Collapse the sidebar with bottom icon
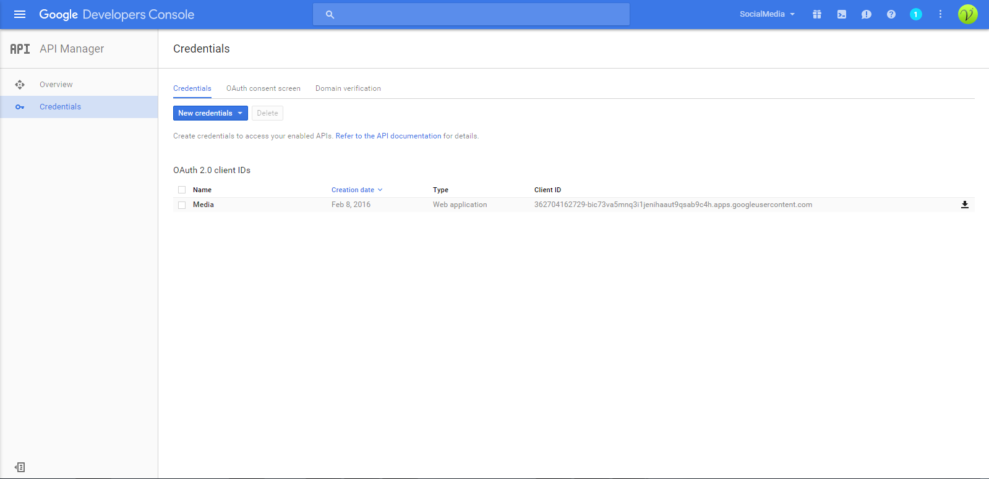989x479 pixels. click(x=20, y=467)
